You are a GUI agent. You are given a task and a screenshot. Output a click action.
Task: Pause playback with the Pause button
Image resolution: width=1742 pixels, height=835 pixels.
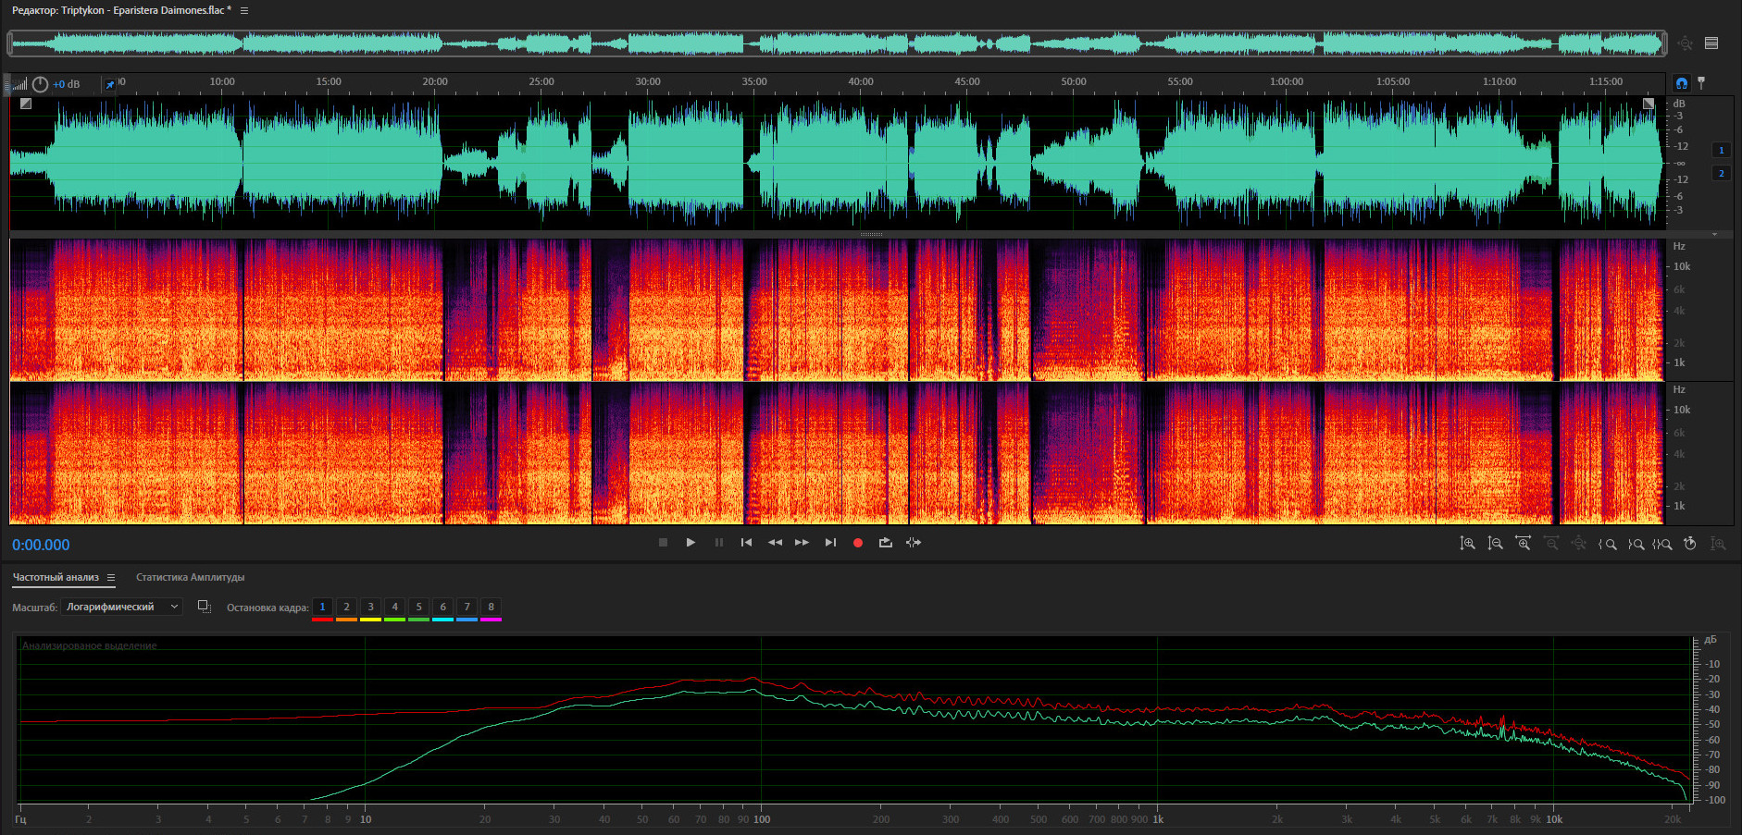(x=719, y=543)
